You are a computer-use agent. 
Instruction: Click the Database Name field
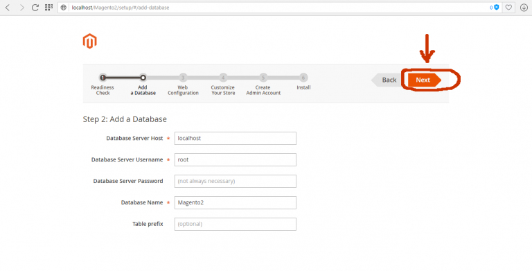point(236,202)
